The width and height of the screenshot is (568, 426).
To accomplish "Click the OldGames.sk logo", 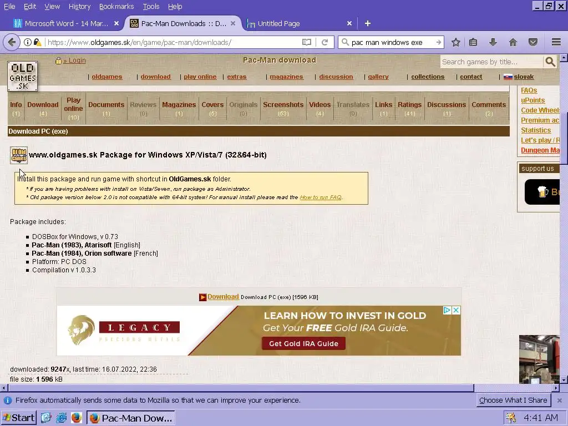I will [x=22, y=76].
